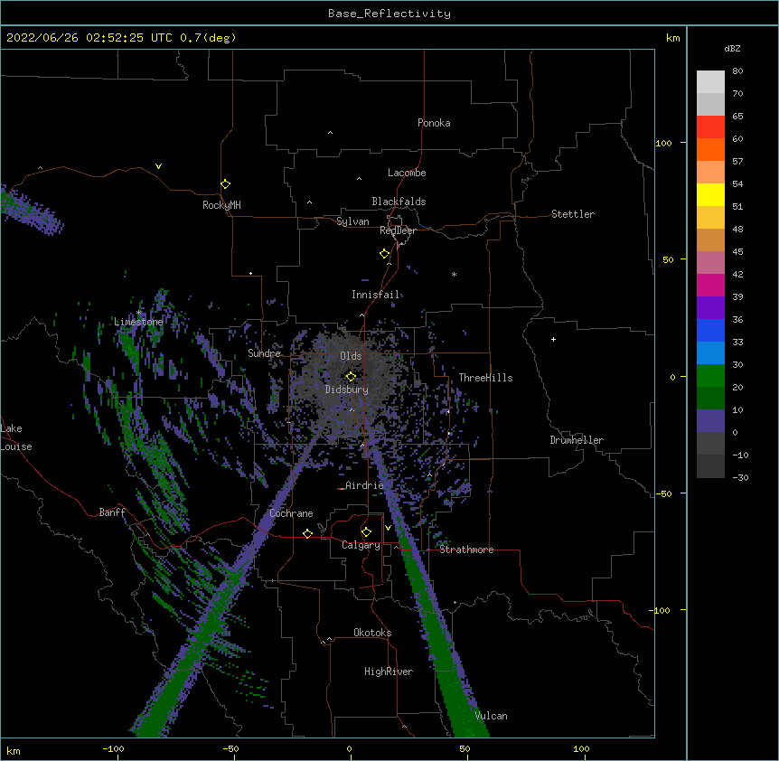This screenshot has width=779, height=761.
Task: Click the Lacombe city label
Action: 407,173
